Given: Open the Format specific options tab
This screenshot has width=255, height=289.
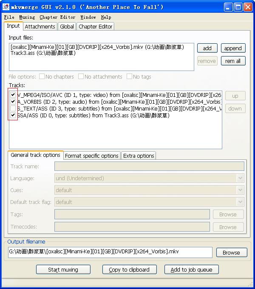Looking at the screenshot, I should (92, 156).
